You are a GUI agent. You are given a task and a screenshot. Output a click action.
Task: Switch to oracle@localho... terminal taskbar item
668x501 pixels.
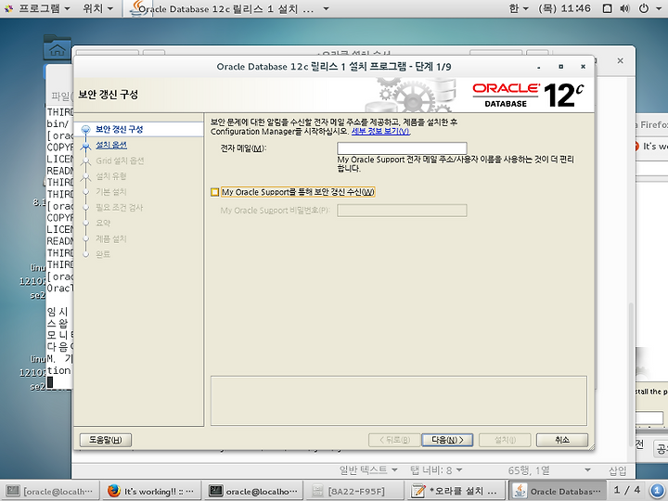(x=253, y=491)
